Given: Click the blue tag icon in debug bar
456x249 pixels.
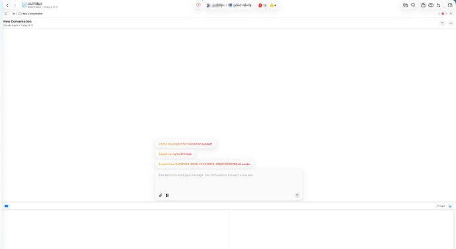Looking at the screenshot, I should pos(7,206).
